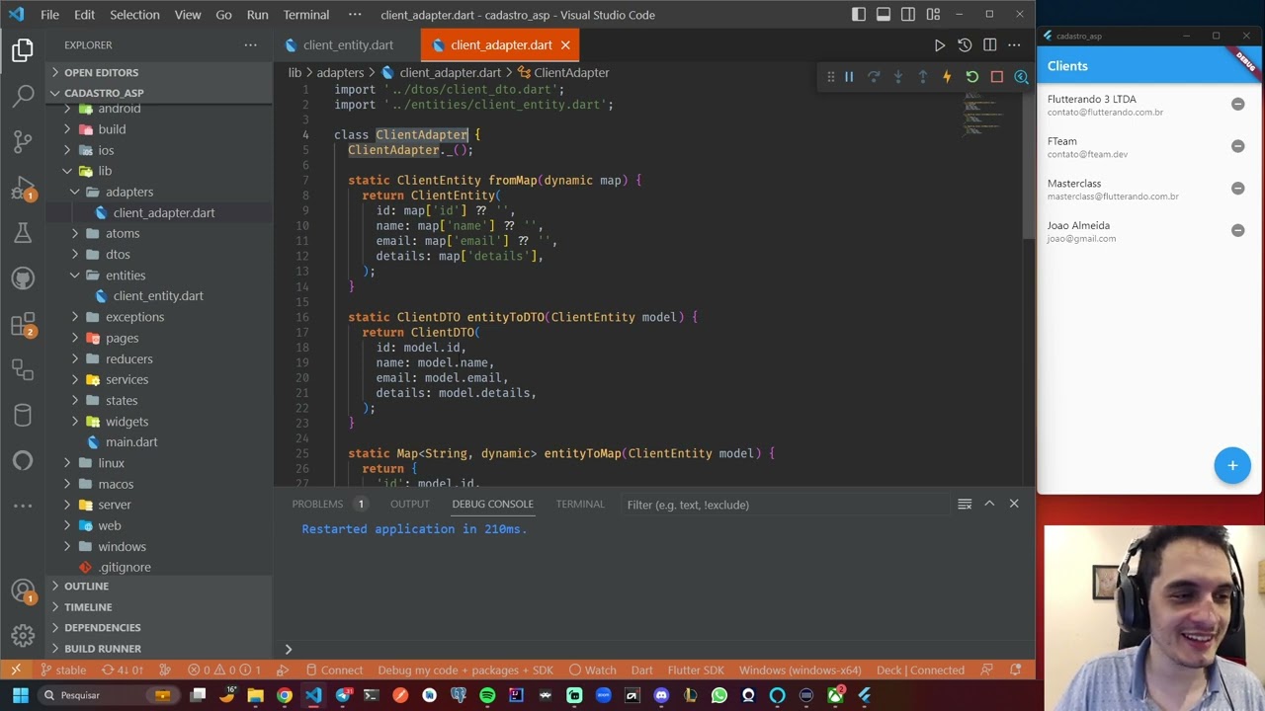This screenshot has width=1265, height=711.
Task: Click the Step Over debug button
Action: (874, 77)
